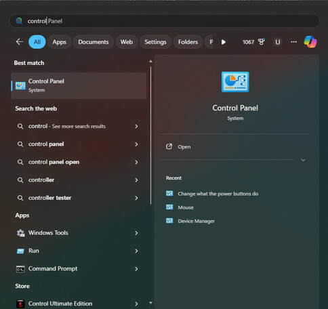
Task: Click the scroll up arrow of results list
Action: coord(150,62)
